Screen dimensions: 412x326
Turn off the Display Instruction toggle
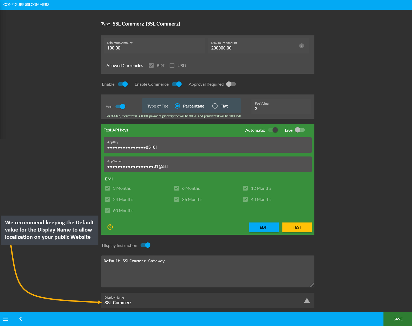coord(146,245)
